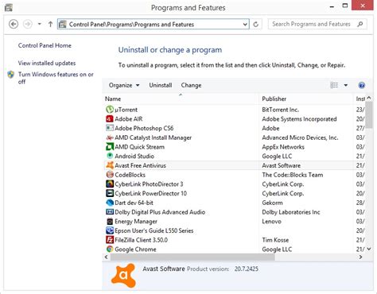Go back using the back arrow
The image size is (377, 294).
[x=14, y=24]
